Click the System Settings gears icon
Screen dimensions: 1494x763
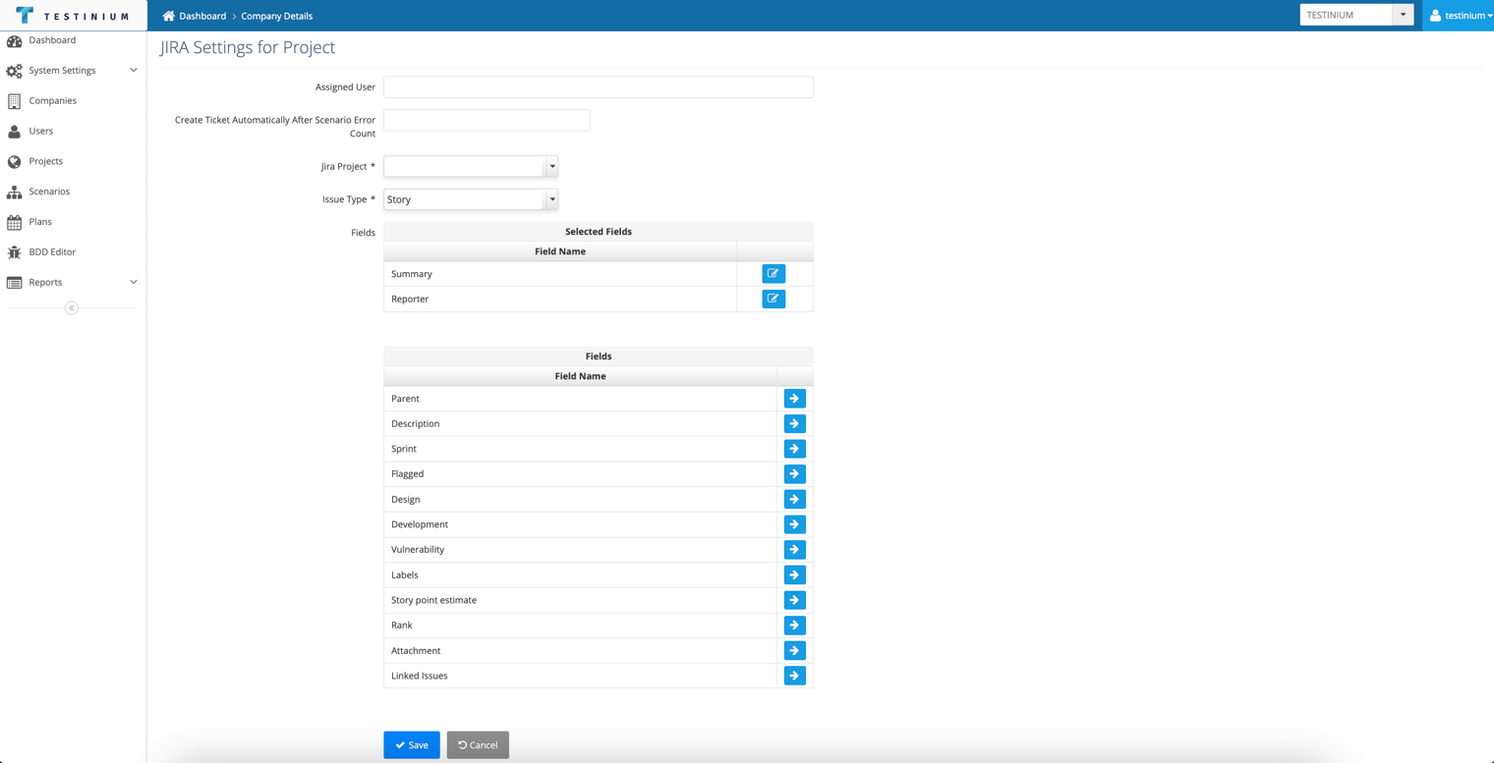[14, 71]
